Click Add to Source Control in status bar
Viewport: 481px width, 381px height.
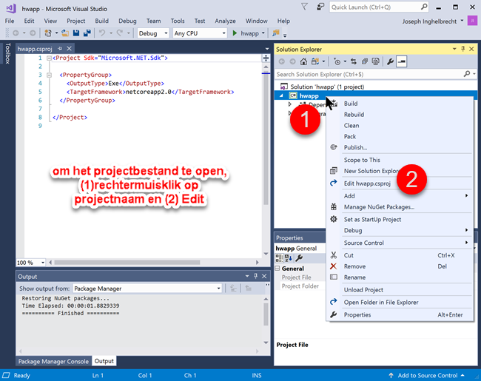(426, 375)
